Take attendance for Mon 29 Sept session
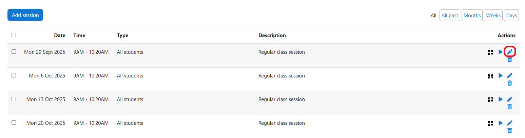 500,52
